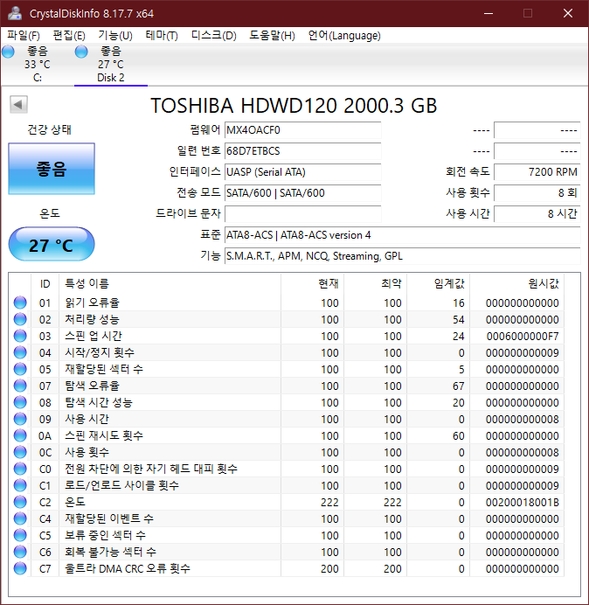Click the transfer mode field SATA/600
Screen dimensions: 589x605
[302, 192]
